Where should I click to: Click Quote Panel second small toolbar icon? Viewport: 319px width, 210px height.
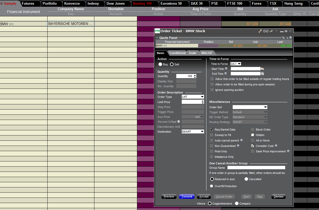[x=287, y=38]
